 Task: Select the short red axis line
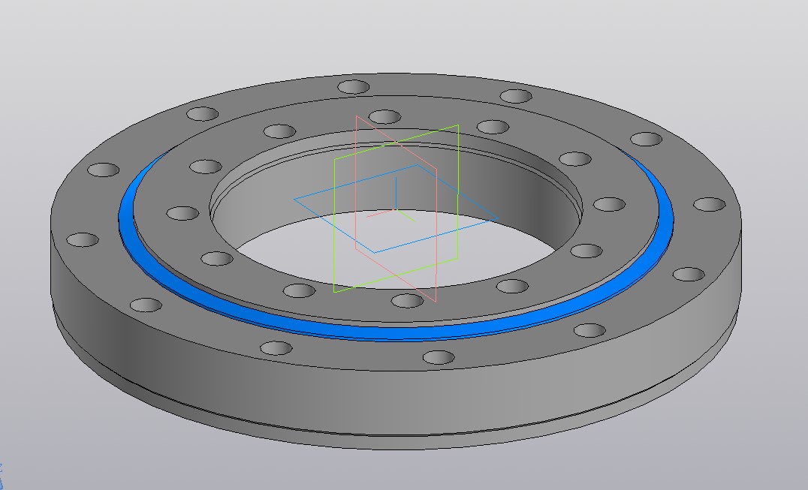(380, 213)
